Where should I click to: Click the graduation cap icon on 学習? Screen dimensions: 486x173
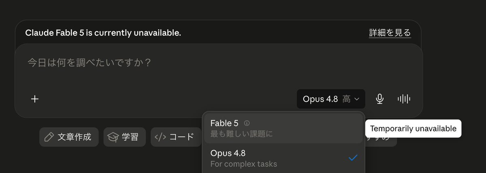(x=113, y=137)
